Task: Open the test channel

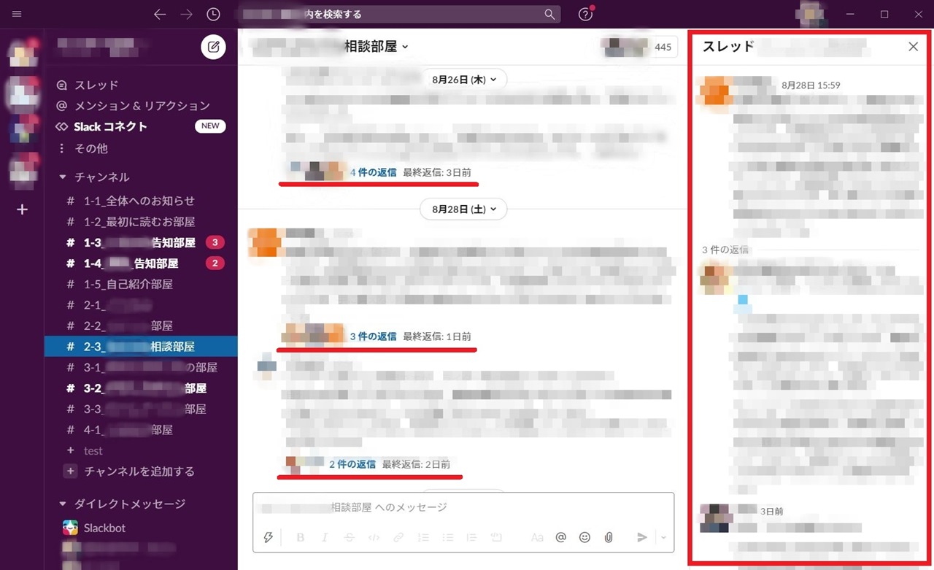Action: (x=141, y=451)
